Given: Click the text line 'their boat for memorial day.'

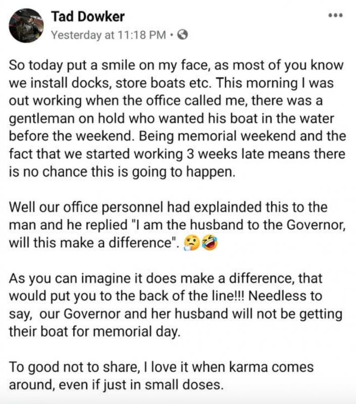Looking at the screenshot, I should (95, 332).
